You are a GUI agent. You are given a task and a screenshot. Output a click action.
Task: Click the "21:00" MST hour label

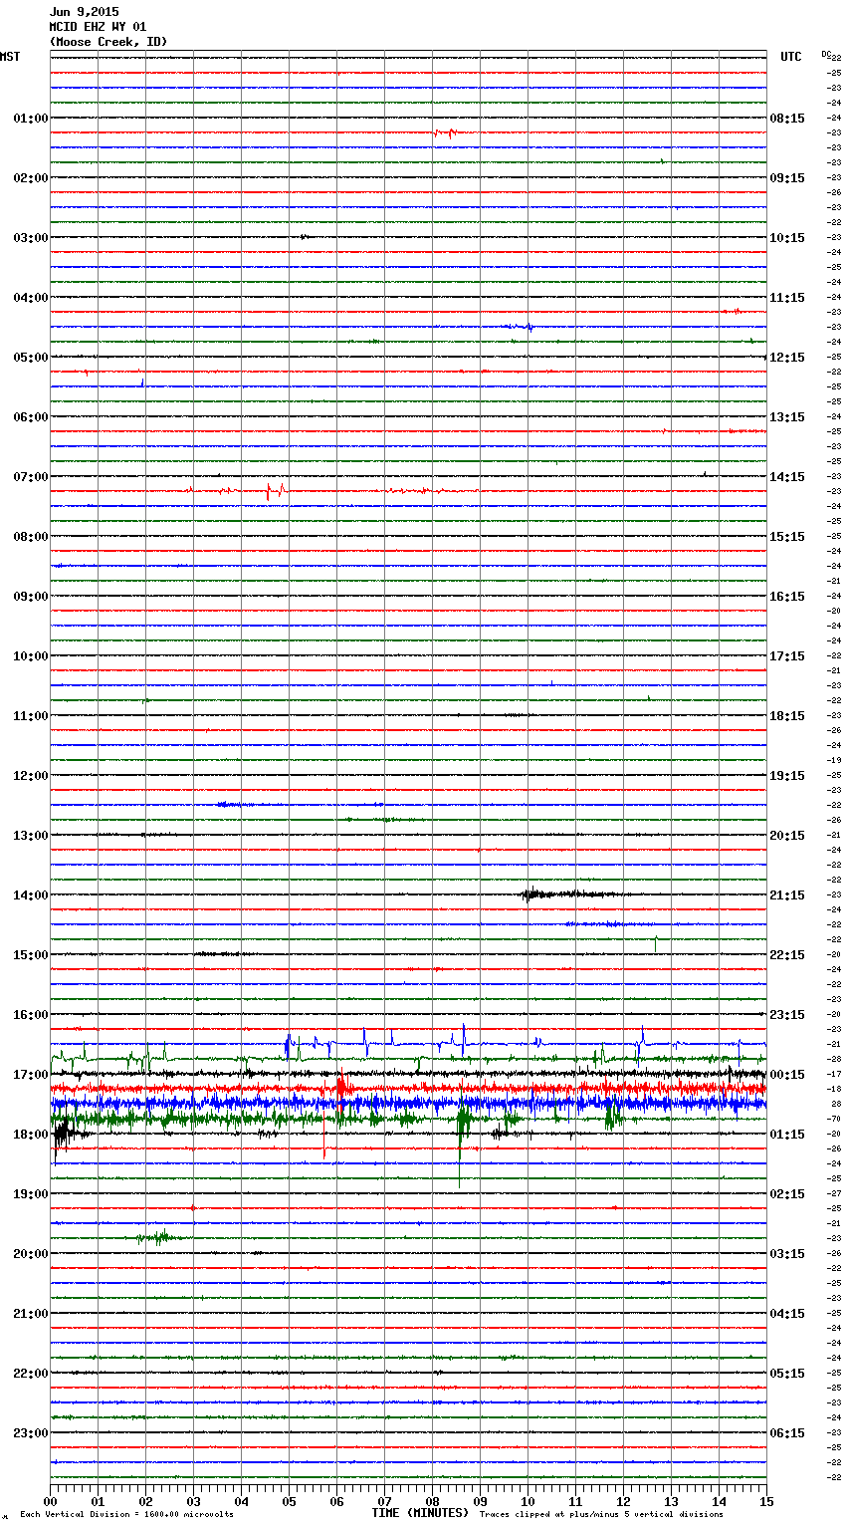tap(31, 1314)
